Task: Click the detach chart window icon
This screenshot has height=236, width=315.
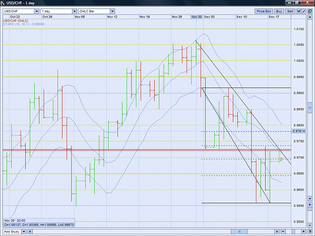Action: coord(310,11)
